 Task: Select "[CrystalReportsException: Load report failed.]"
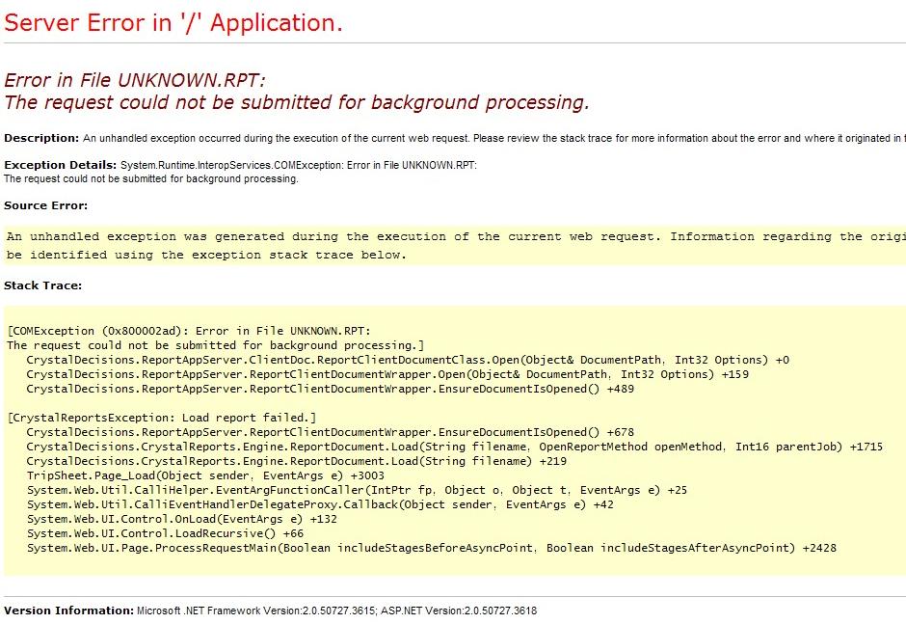pos(162,418)
